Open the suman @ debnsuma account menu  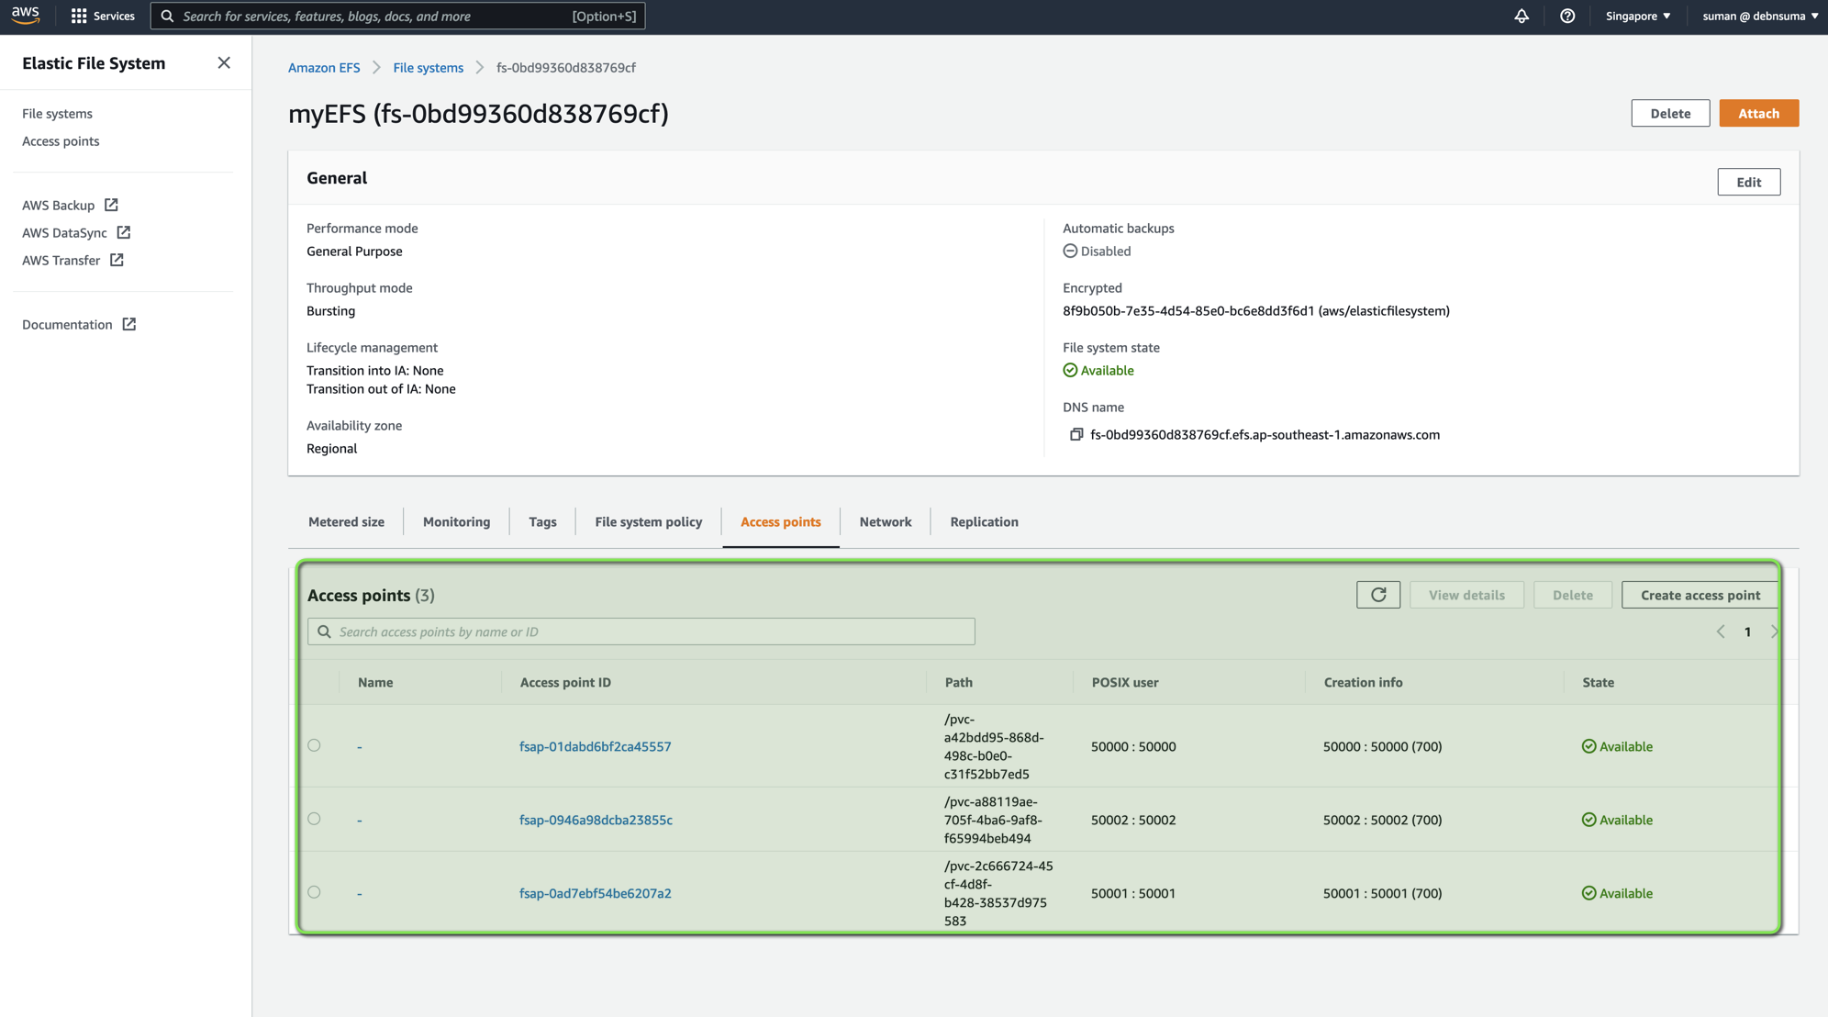(1760, 16)
